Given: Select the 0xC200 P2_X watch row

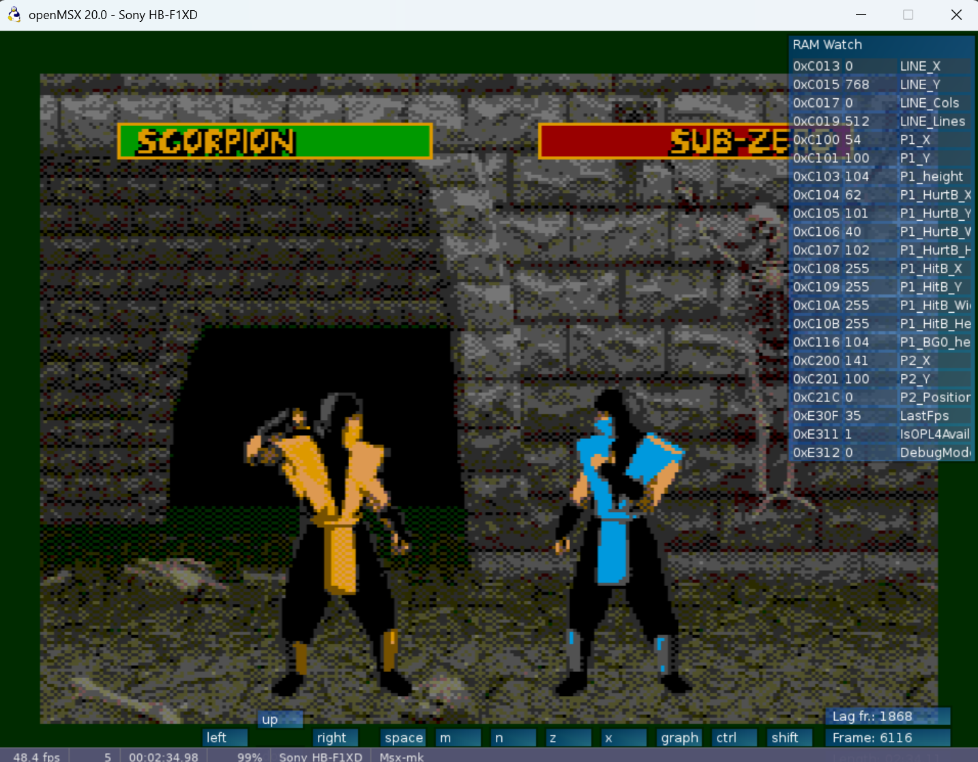Looking at the screenshot, I should tap(881, 361).
